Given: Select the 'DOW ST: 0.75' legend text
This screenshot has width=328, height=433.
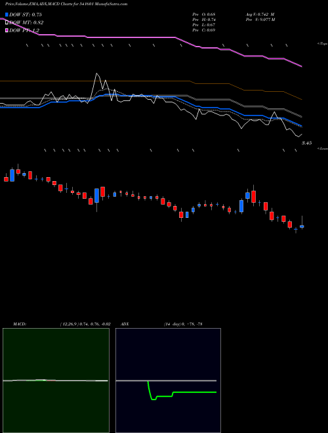Looking at the screenshot, I should 26,14.
